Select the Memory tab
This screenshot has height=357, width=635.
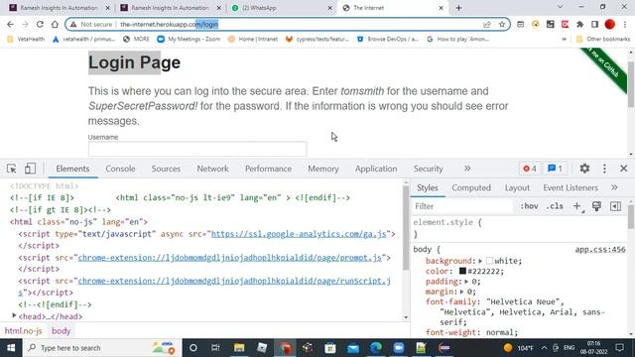click(323, 169)
